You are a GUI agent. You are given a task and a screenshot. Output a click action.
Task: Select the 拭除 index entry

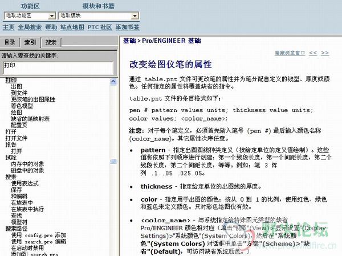[11, 157]
